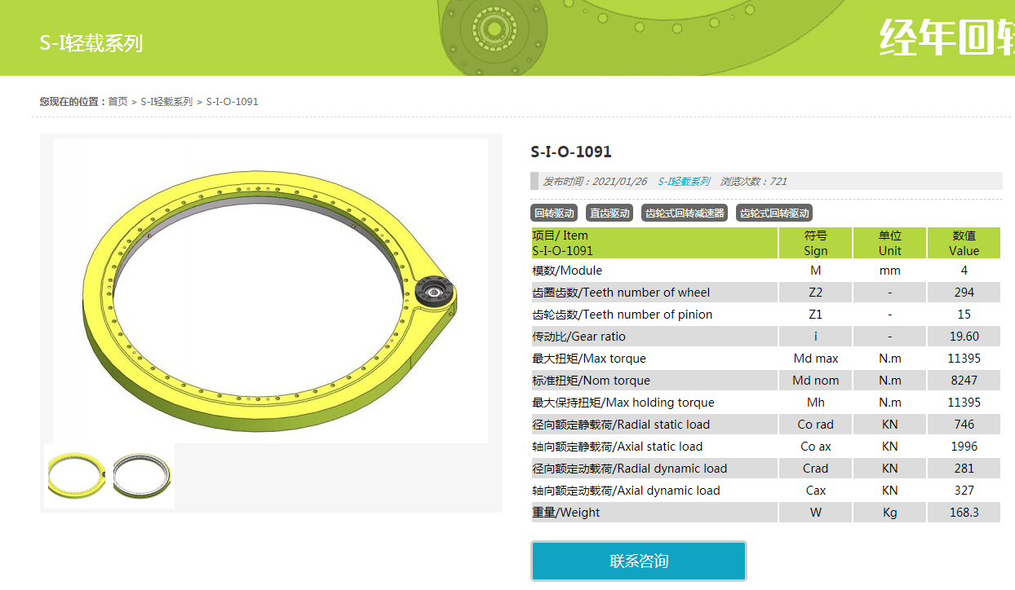Click the 标准扭矩/Nom torque row label
Image resolution: width=1015 pixels, height=590 pixels.
coord(592,381)
